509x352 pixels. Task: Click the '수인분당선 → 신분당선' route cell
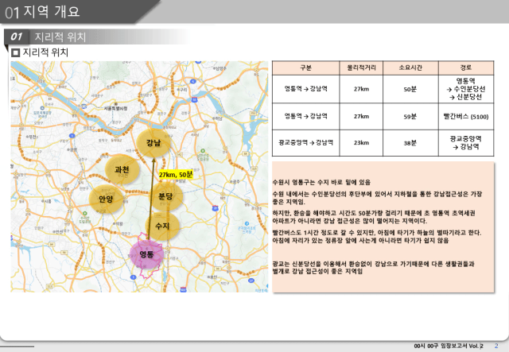coord(466,89)
